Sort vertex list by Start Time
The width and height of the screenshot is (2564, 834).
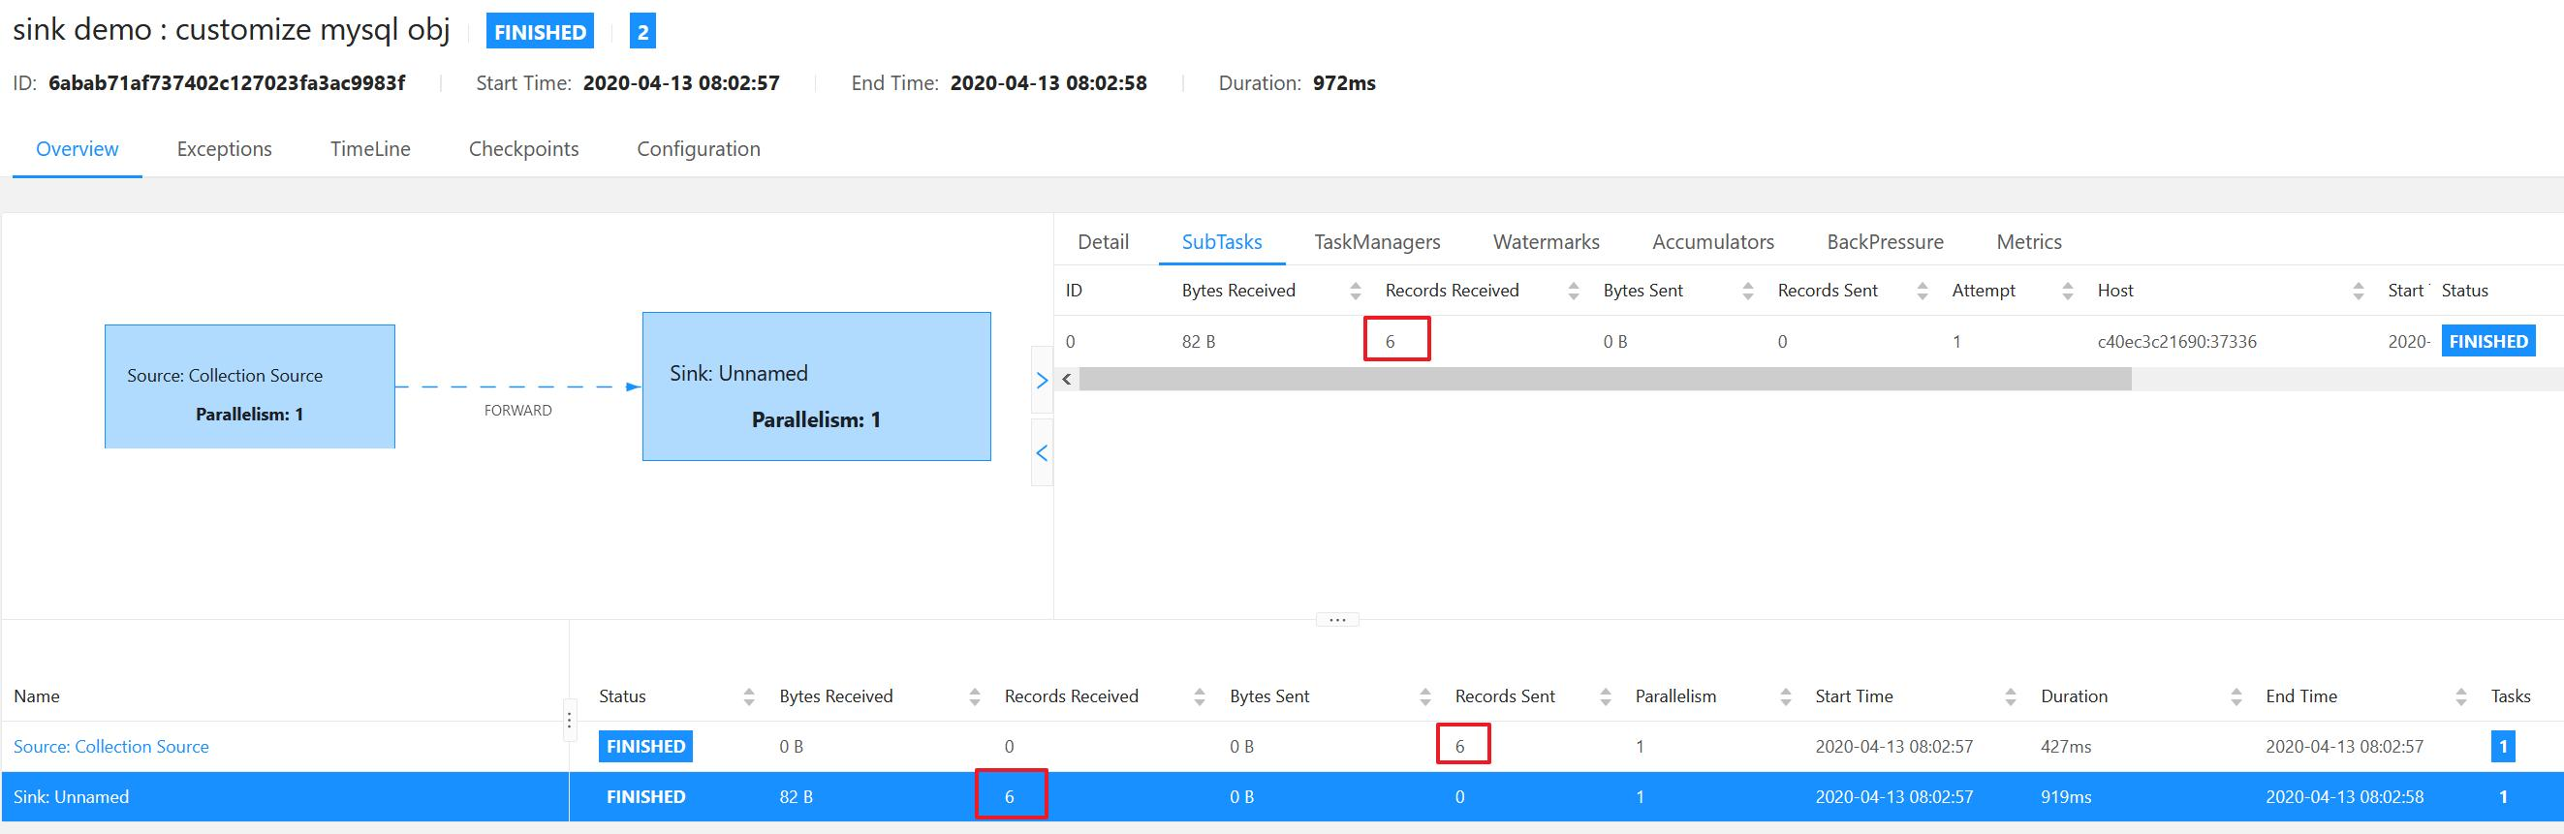(2011, 696)
